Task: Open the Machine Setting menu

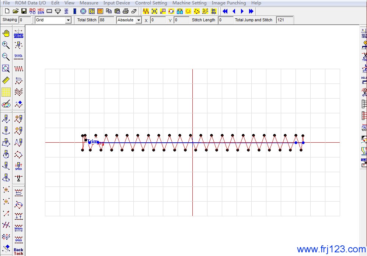Action: [x=189, y=3]
